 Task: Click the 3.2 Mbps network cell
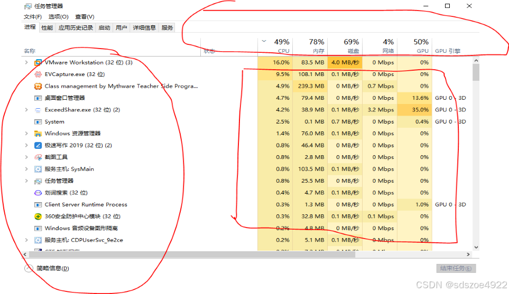click(380, 110)
